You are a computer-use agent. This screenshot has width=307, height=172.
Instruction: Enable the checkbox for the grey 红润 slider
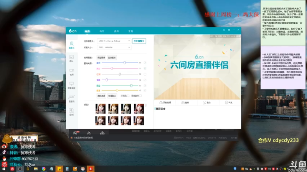pos(145,74)
